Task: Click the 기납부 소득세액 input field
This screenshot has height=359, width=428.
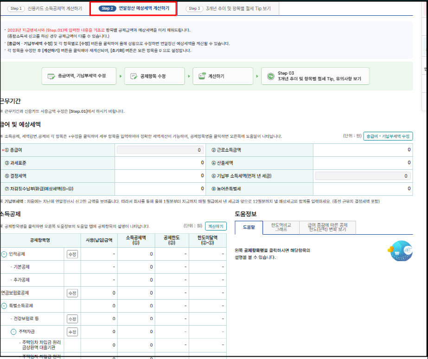Action: (363, 176)
